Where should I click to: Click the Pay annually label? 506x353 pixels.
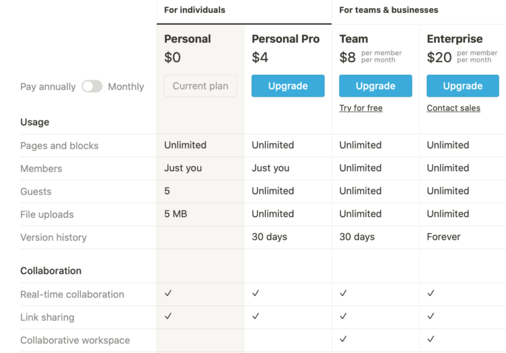pyautogui.click(x=48, y=87)
